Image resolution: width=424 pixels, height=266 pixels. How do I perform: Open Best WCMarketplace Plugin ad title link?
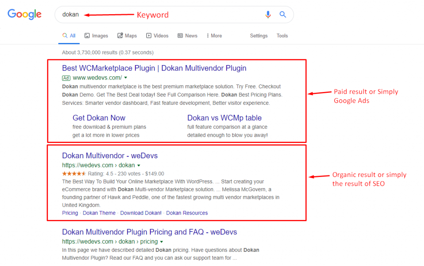pos(154,68)
